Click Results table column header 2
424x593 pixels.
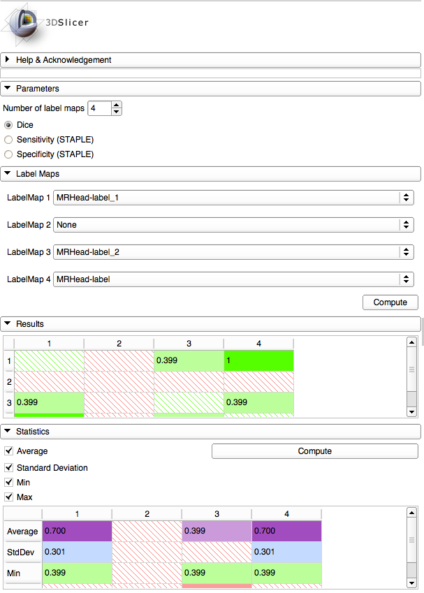point(119,344)
